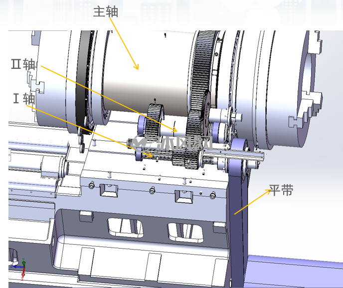Click the Ⅰ轴 label text
The image size is (343, 288).
coord(24,98)
